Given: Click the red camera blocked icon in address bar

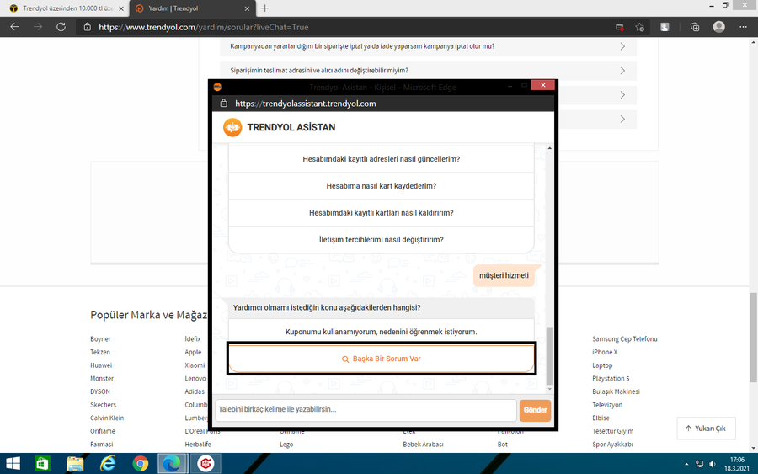Looking at the screenshot, I should pyautogui.click(x=619, y=27).
